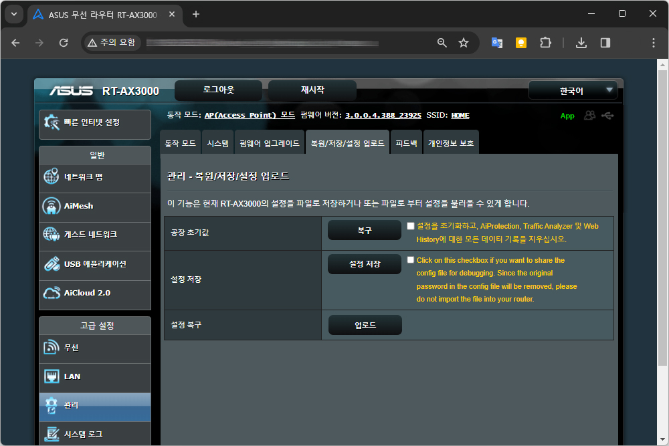Select the 복원/저장/설정 업로드 tab
The width and height of the screenshot is (669, 446).
click(x=347, y=143)
